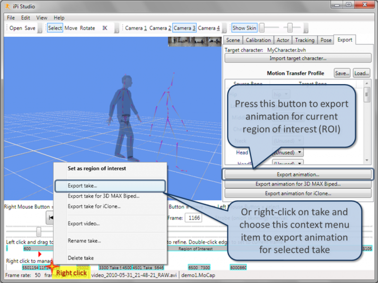Activate the Rotate tool

pyautogui.click(x=87, y=28)
